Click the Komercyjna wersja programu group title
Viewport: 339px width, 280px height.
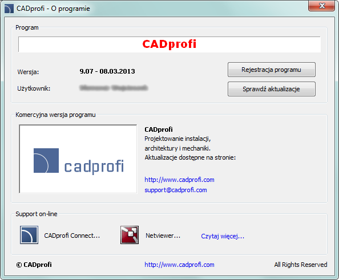[x=55, y=115]
